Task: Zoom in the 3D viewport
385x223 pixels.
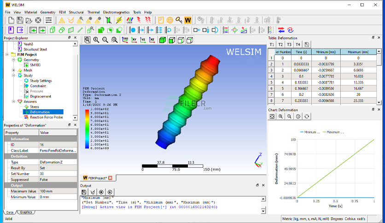Action: click(x=96, y=40)
